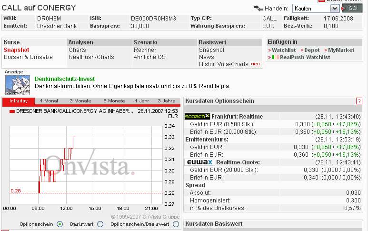Open Charts under Analysen
The width and height of the screenshot is (368, 231).
77,50
